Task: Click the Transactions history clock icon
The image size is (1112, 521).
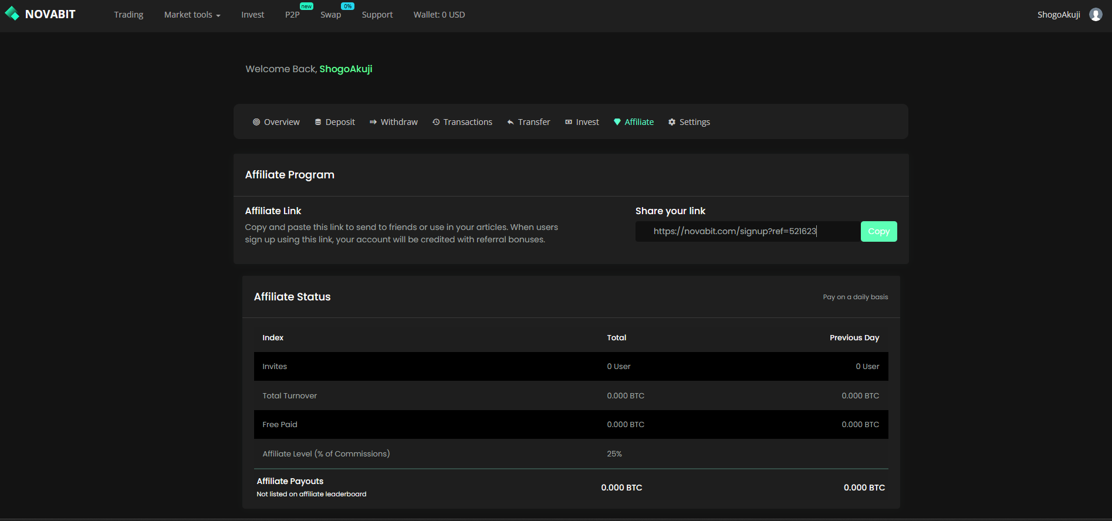Action: point(436,122)
